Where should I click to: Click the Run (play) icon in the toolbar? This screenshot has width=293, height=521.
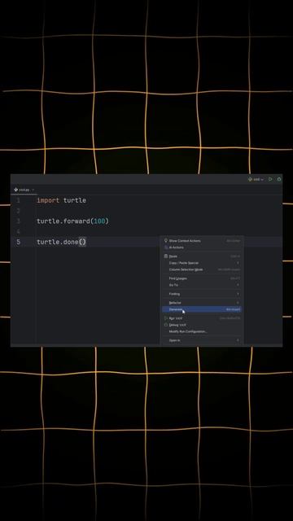coord(270,179)
